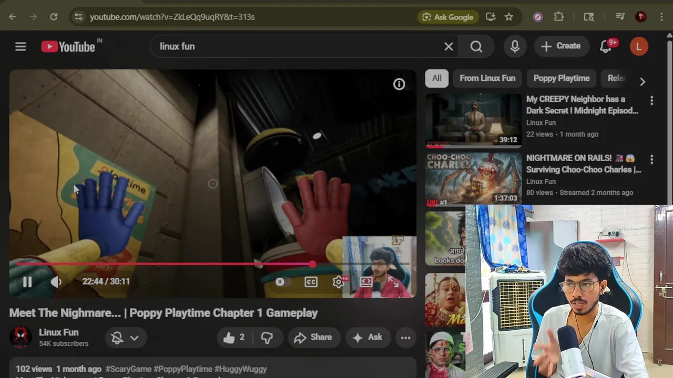Open the Linux Fun channel avatar

click(21, 338)
